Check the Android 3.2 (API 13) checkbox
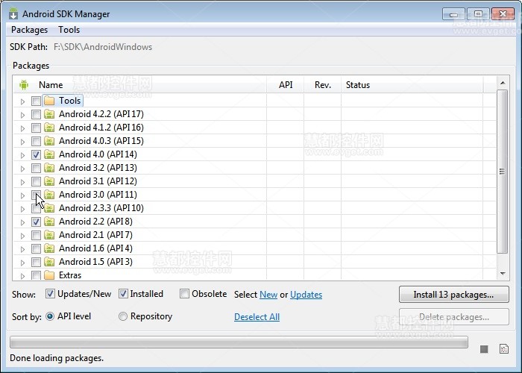 click(36, 168)
